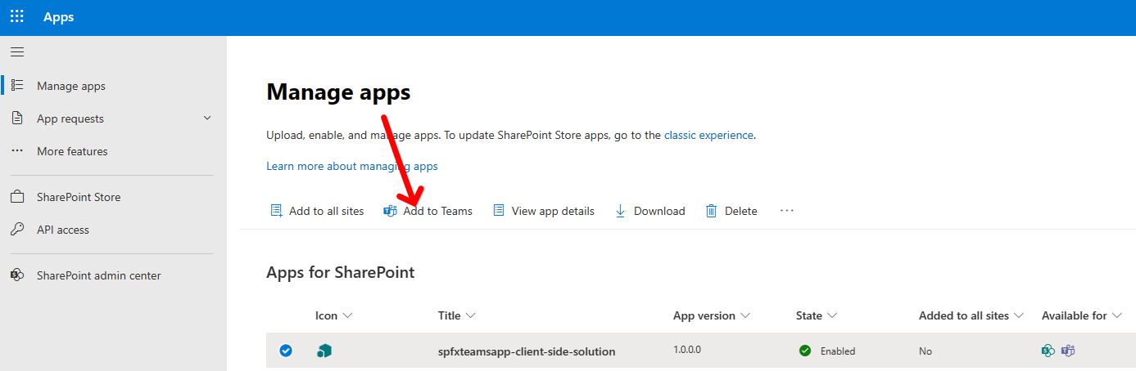This screenshot has width=1136, height=371.
Task: Click the Teams availability icon in row
Action: tap(1068, 351)
